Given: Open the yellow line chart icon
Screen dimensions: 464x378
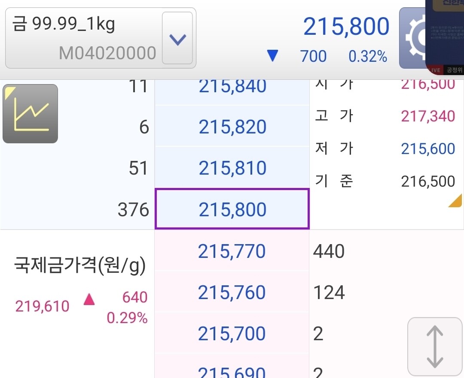Looking at the screenshot, I should [30, 114].
